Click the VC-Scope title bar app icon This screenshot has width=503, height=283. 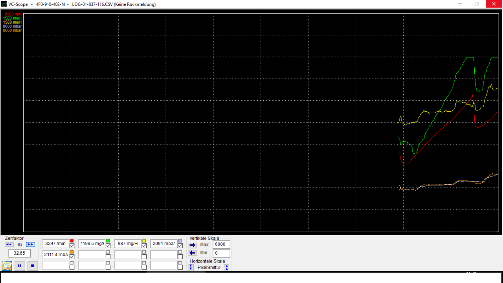pos(4,4)
